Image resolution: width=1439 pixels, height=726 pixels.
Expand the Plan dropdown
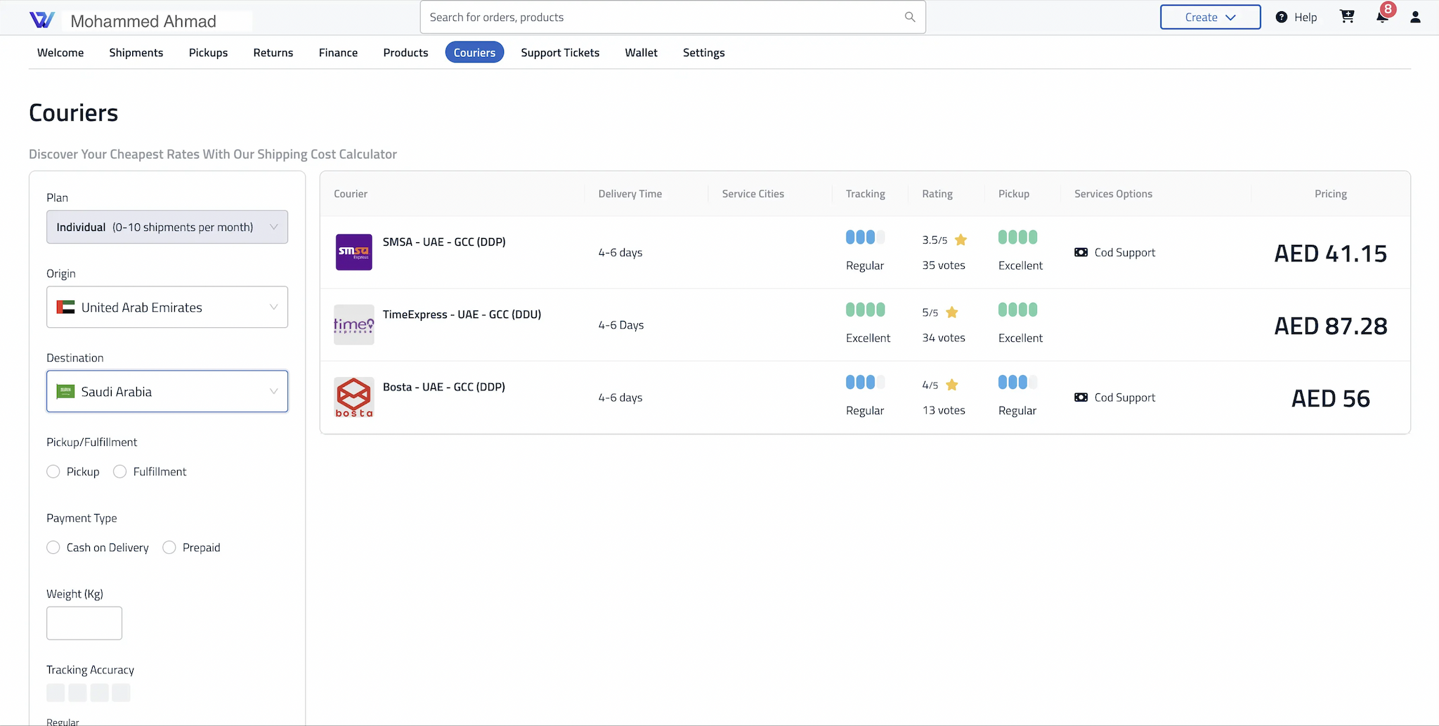(x=167, y=227)
